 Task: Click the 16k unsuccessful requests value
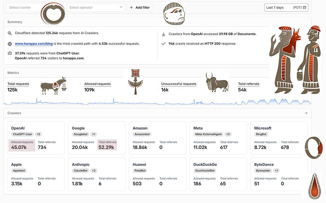click(x=165, y=90)
